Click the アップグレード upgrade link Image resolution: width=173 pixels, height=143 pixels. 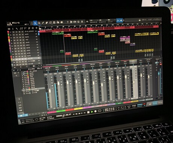(157, 20)
